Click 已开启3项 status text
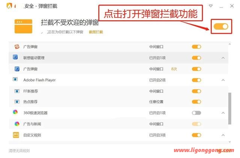Viewport: 240px width, 158px height. pos(157,135)
